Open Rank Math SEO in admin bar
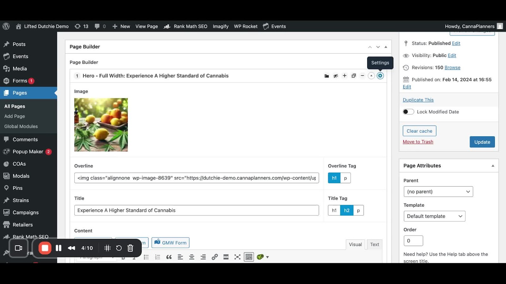The height and width of the screenshot is (284, 506). click(185, 26)
